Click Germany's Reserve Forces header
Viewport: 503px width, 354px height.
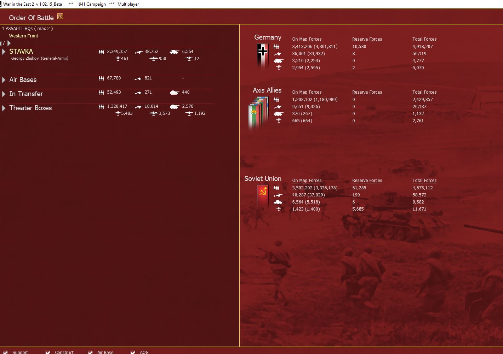pyautogui.click(x=367, y=39)
